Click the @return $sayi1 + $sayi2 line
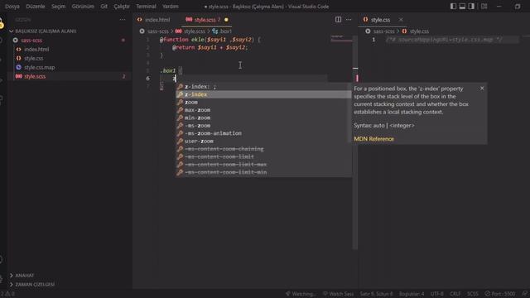 click(210, 47)
